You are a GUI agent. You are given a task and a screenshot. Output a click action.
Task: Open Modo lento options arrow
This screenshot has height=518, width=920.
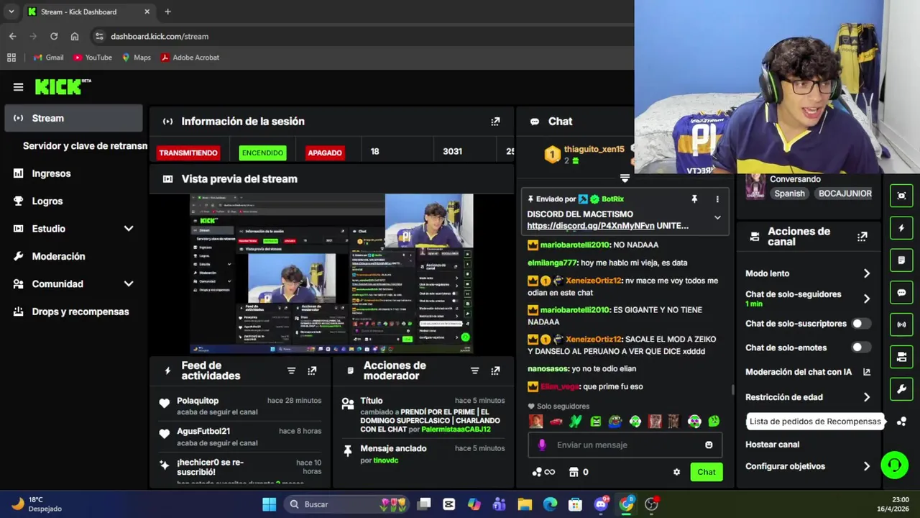(x=866, y=273)
